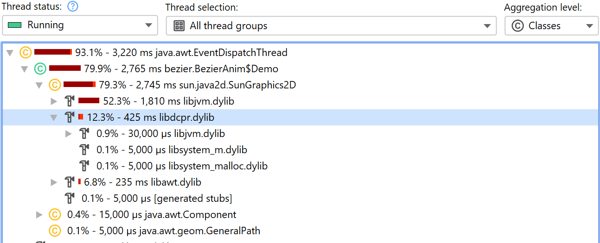
Task: Click the java.awt.geom.GeneralPath class icon
Action: [x=55, y=231]
